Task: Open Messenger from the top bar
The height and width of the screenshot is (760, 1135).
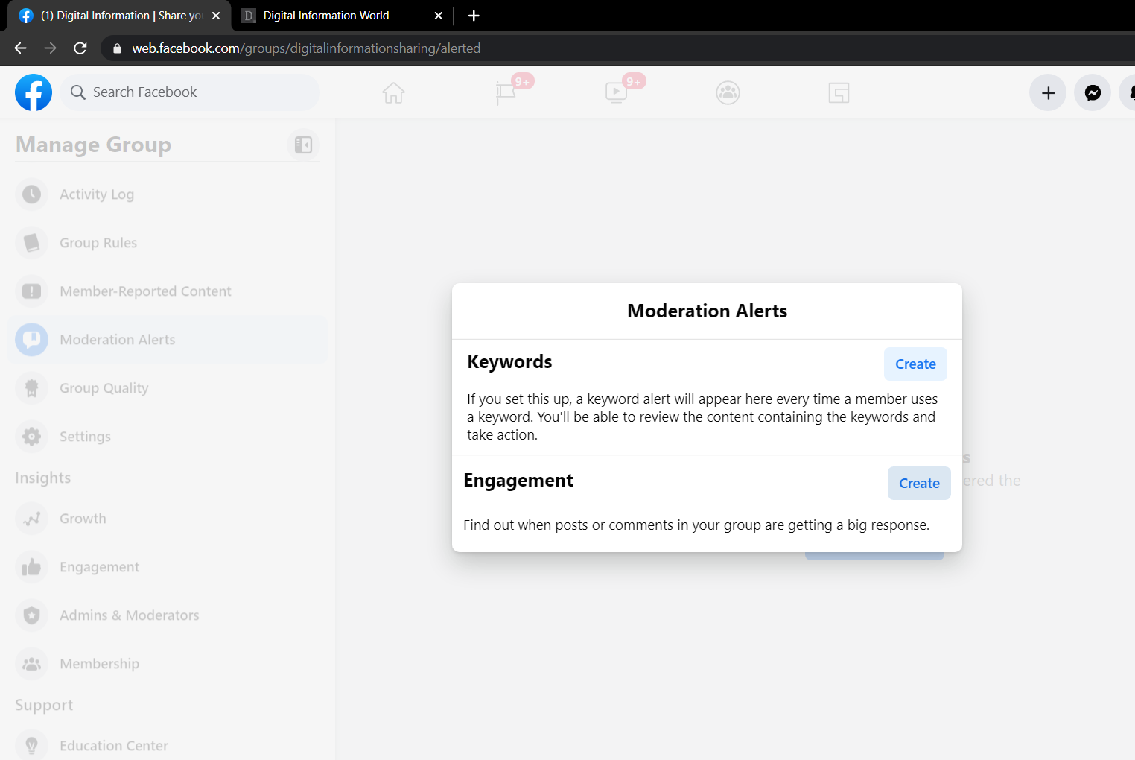Action: 1092,92
